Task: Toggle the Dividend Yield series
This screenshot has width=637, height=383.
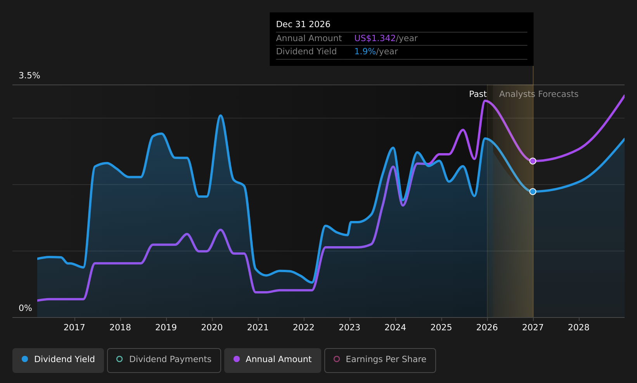Action: tap(58, 360)
